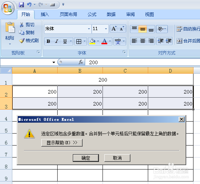Click 显示帮助(E) button in dialog

coord(62,143)
